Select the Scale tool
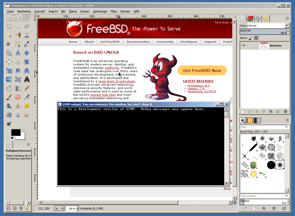 (x=9, y=70)
